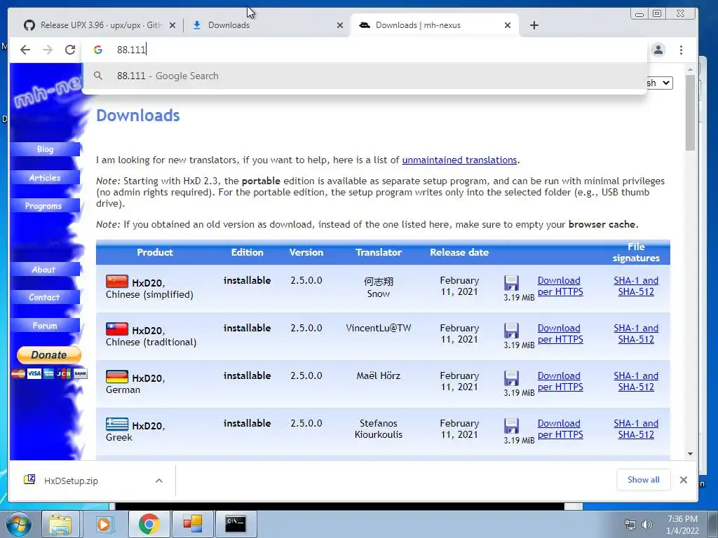Click the browser forward arrow
The image size is (718, 538).
point(48,50)
